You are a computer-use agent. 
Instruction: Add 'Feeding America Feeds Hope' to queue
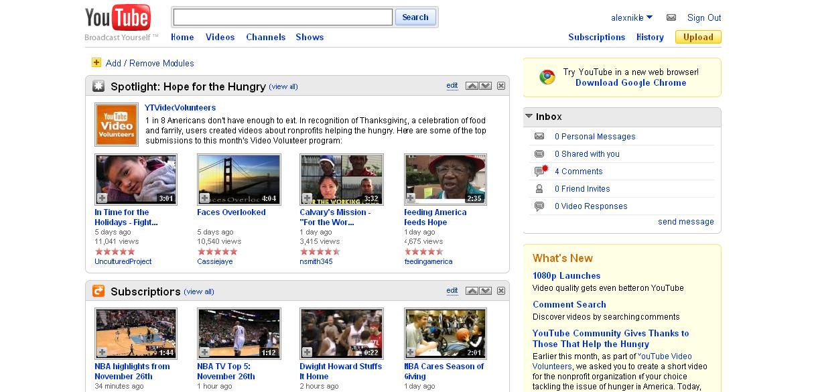click(411, 198)
